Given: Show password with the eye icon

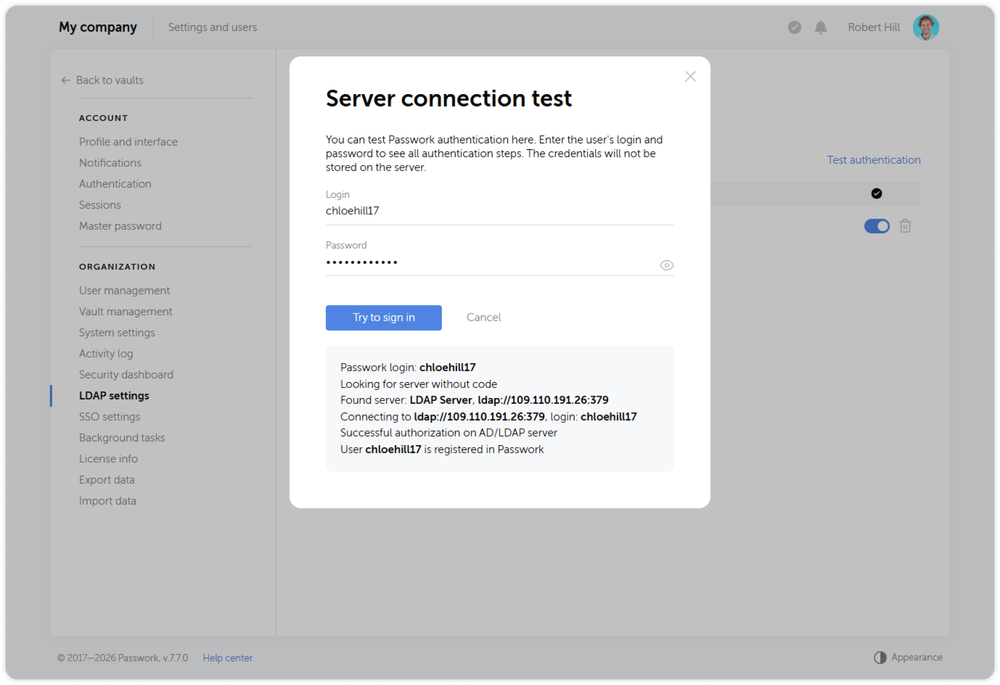Looking at the screenshot, I should pyautogui.click(x=666, y=265).
